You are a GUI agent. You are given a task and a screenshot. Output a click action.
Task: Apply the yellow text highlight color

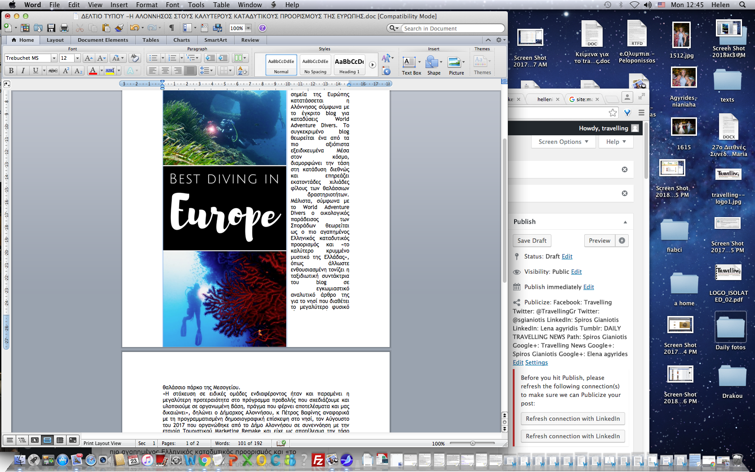110,71
